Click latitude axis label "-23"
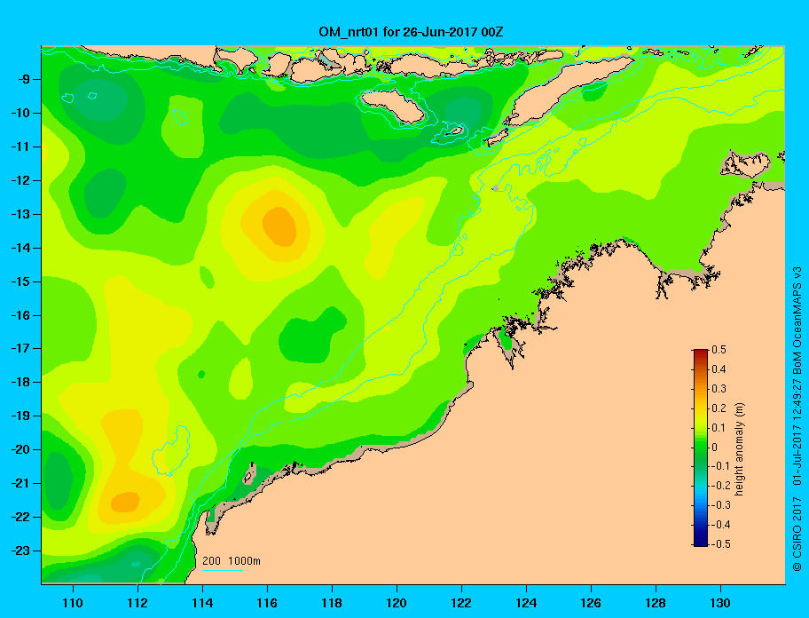 (23, 551)
